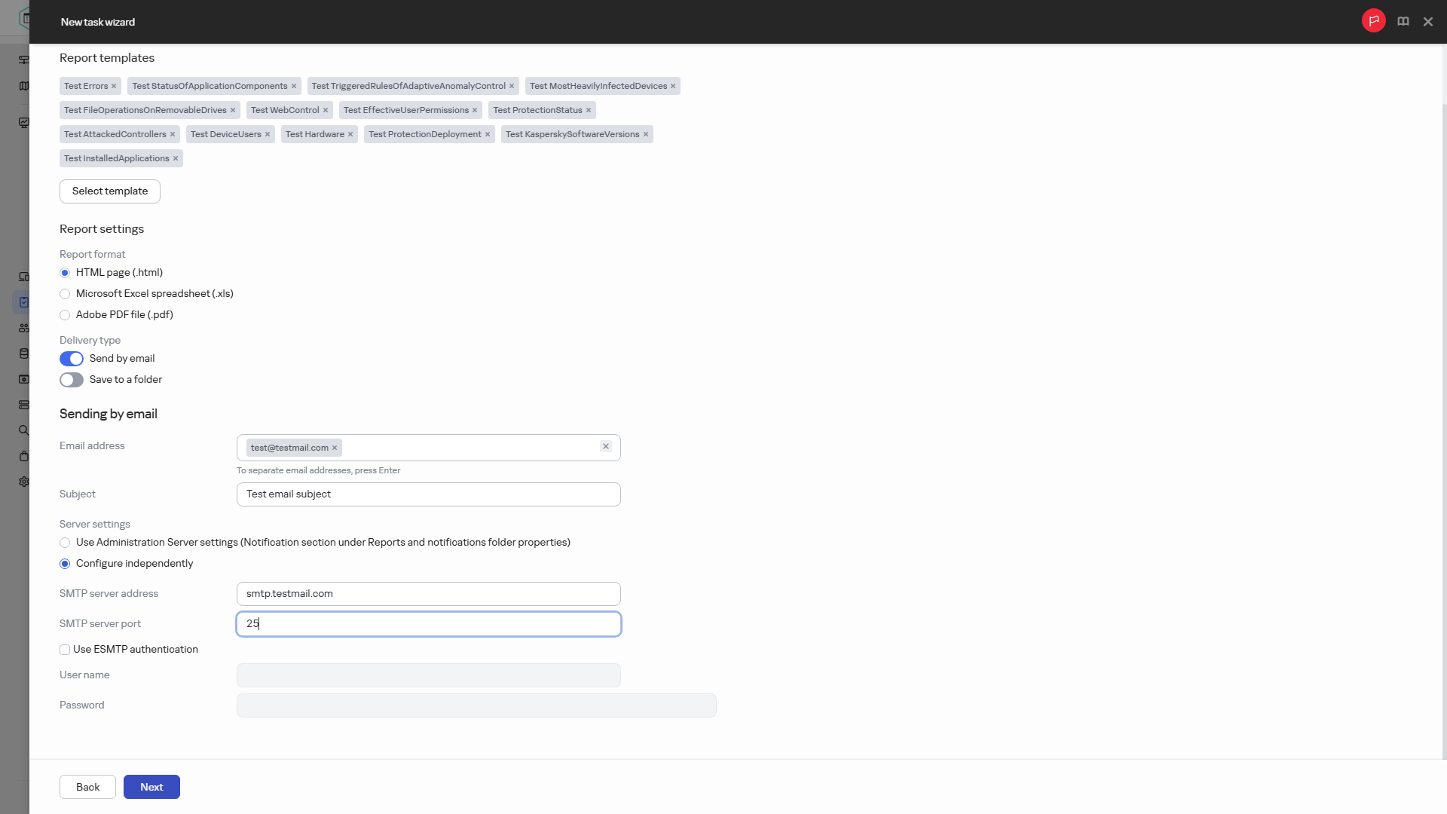The height and width of the screenshot is (814, 1447).
Task: Remove the Test WebControl tag
Action: click(x=325, y=111)
